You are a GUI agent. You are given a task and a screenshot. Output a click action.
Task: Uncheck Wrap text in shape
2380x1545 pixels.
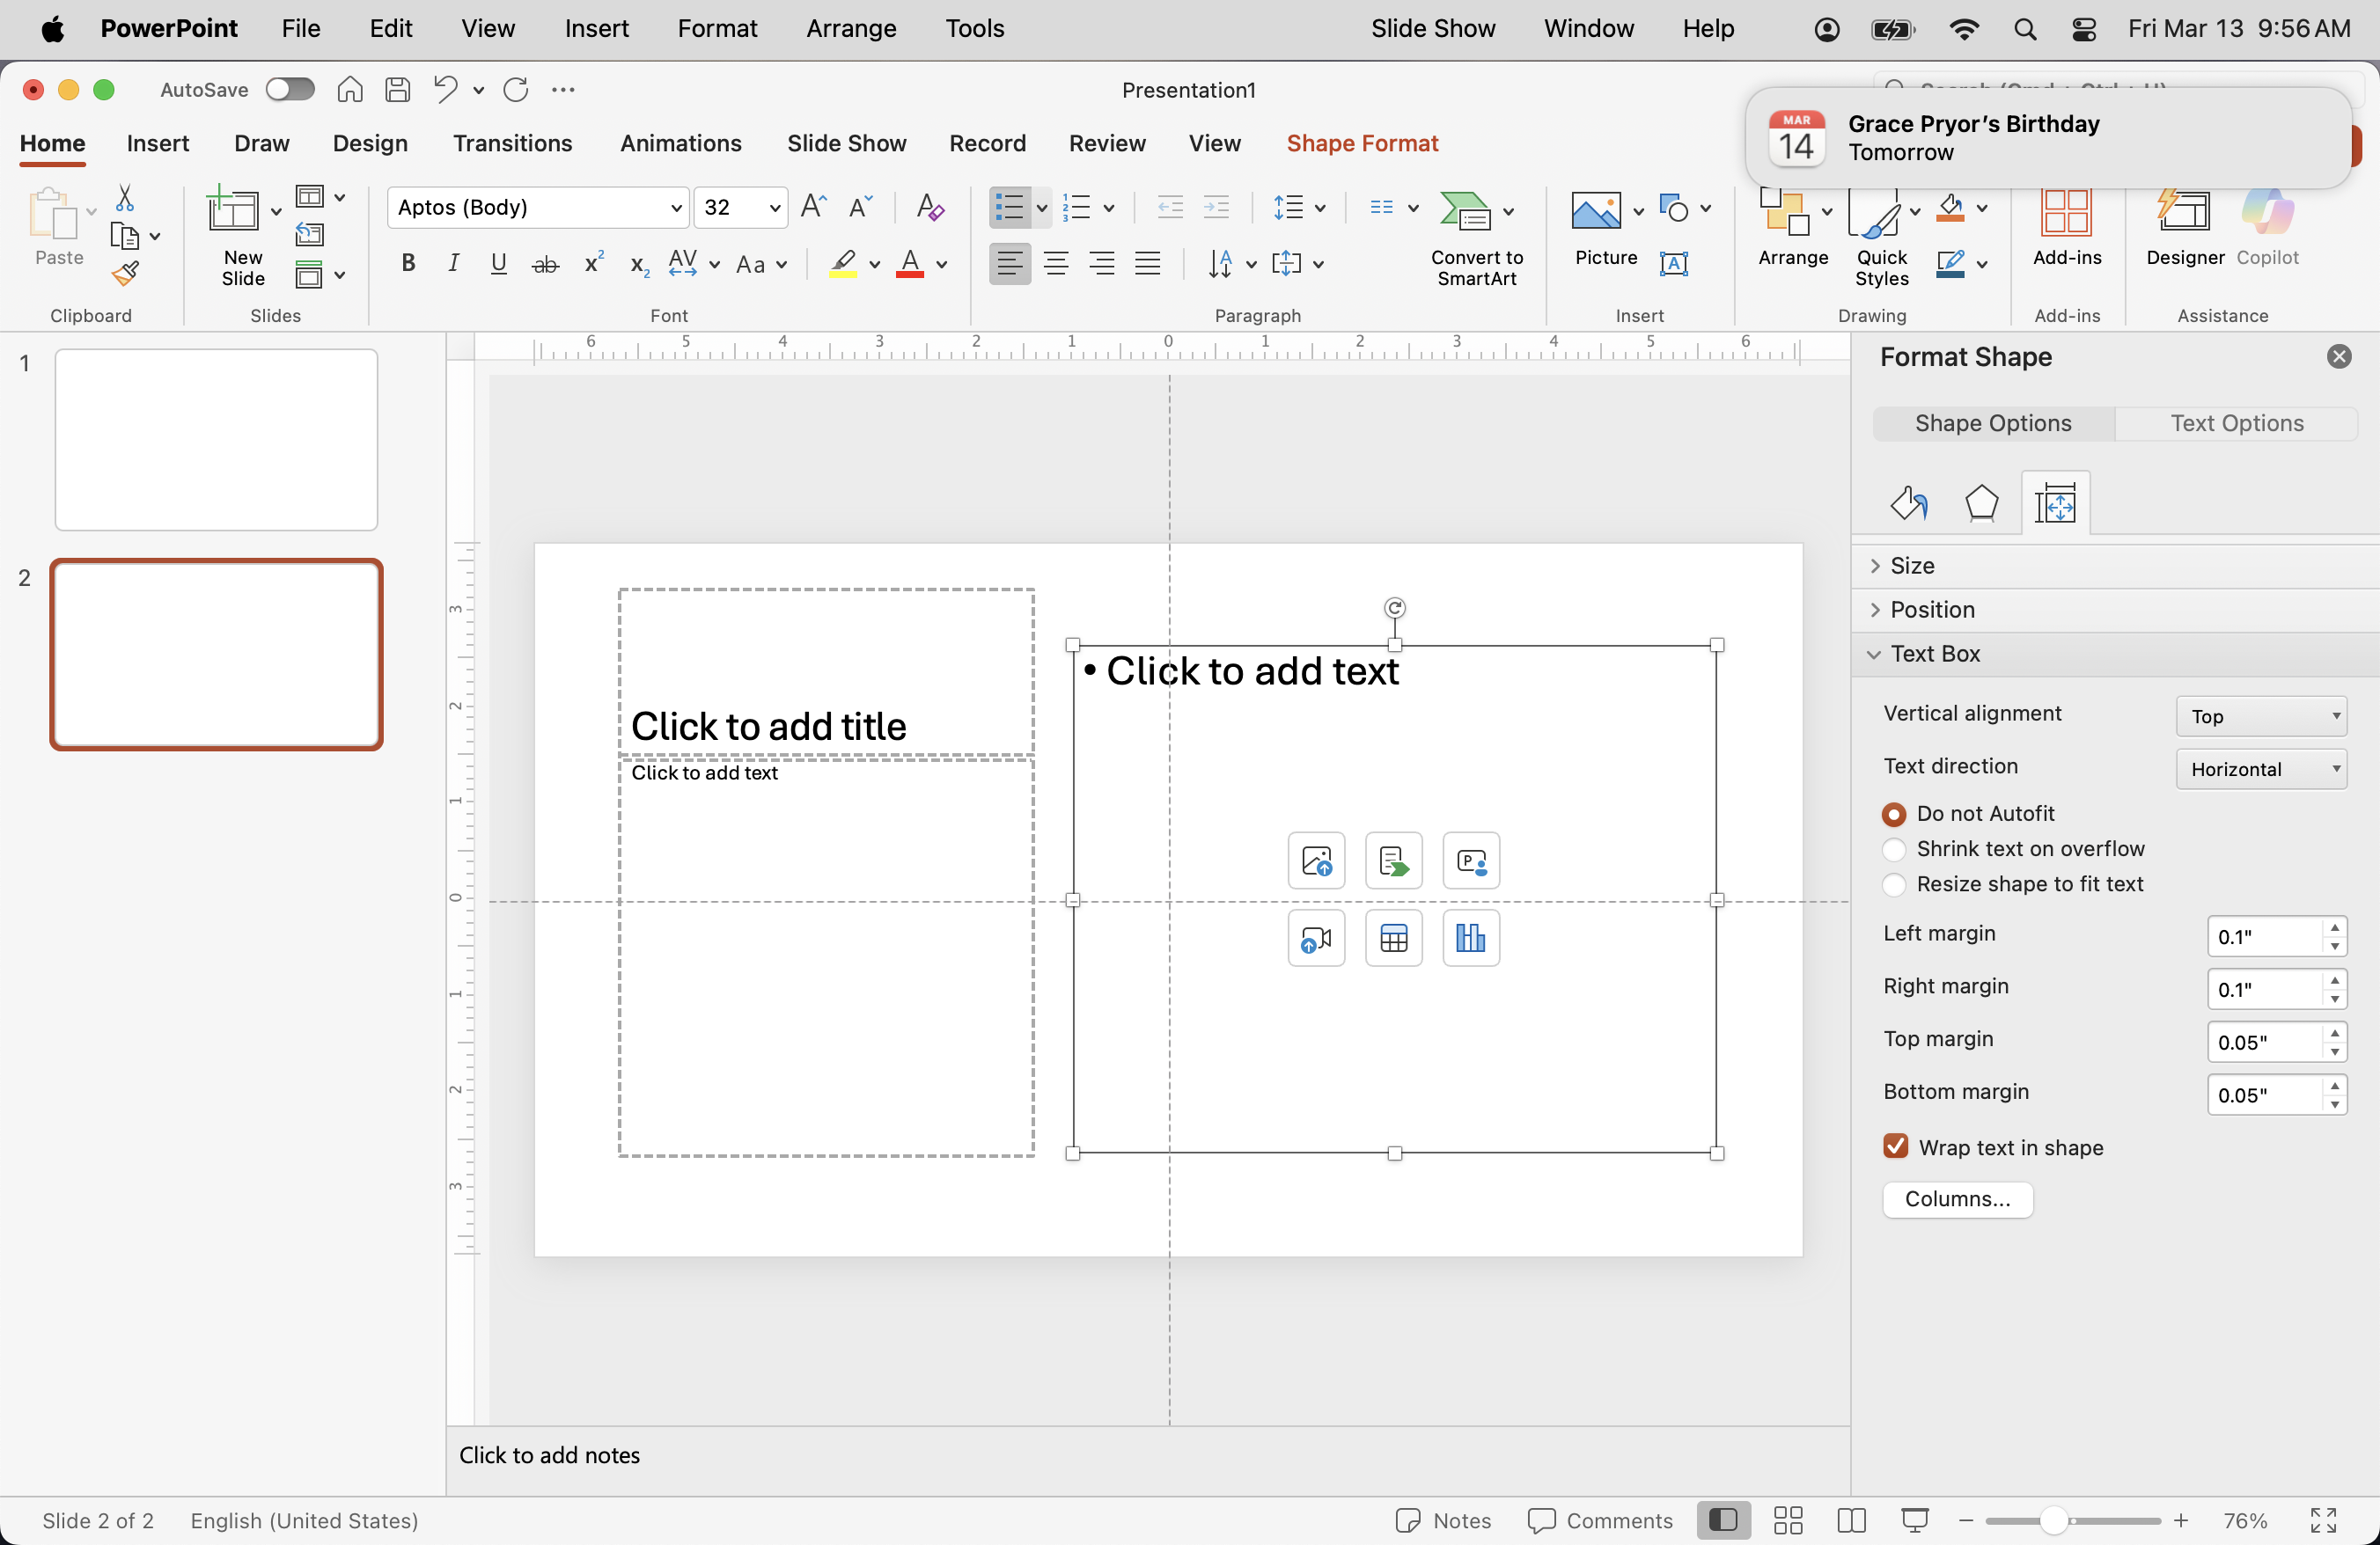click(x=1895, y=1146)
